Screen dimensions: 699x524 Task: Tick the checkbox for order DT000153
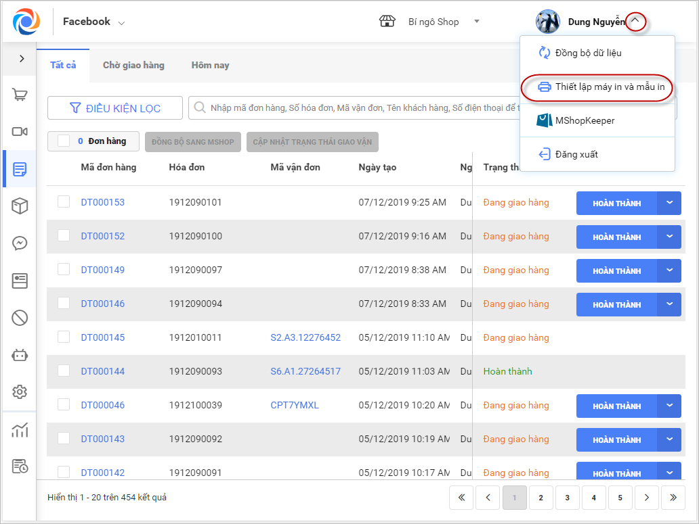(64, 201)
